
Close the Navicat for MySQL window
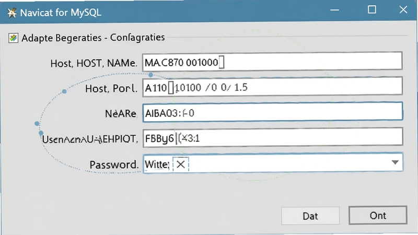click(403, 10)
